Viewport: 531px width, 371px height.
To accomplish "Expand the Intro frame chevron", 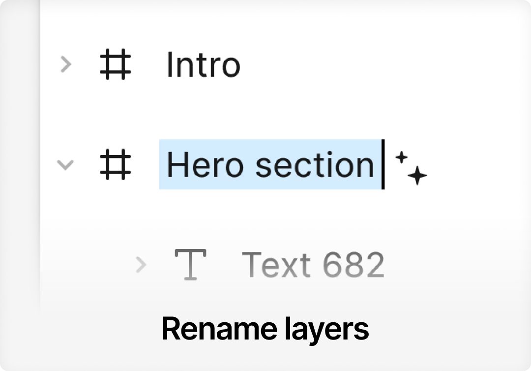I will click(66, 64).
